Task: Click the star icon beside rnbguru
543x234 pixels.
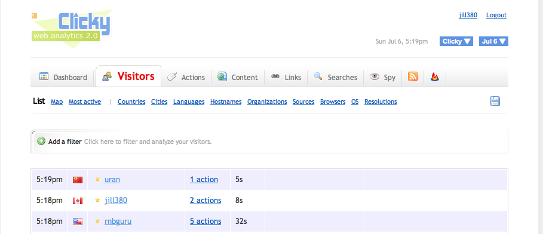Action: [x=97, y=221]
